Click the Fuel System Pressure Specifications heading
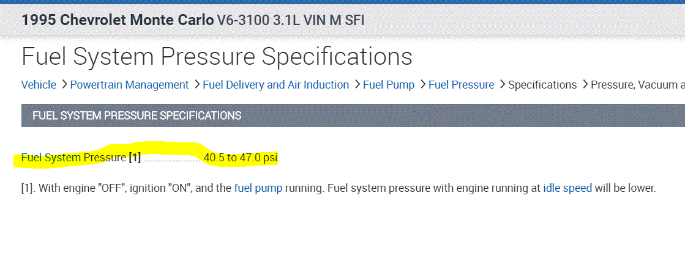This screenshot has width=685, height=256. point(217,57)
